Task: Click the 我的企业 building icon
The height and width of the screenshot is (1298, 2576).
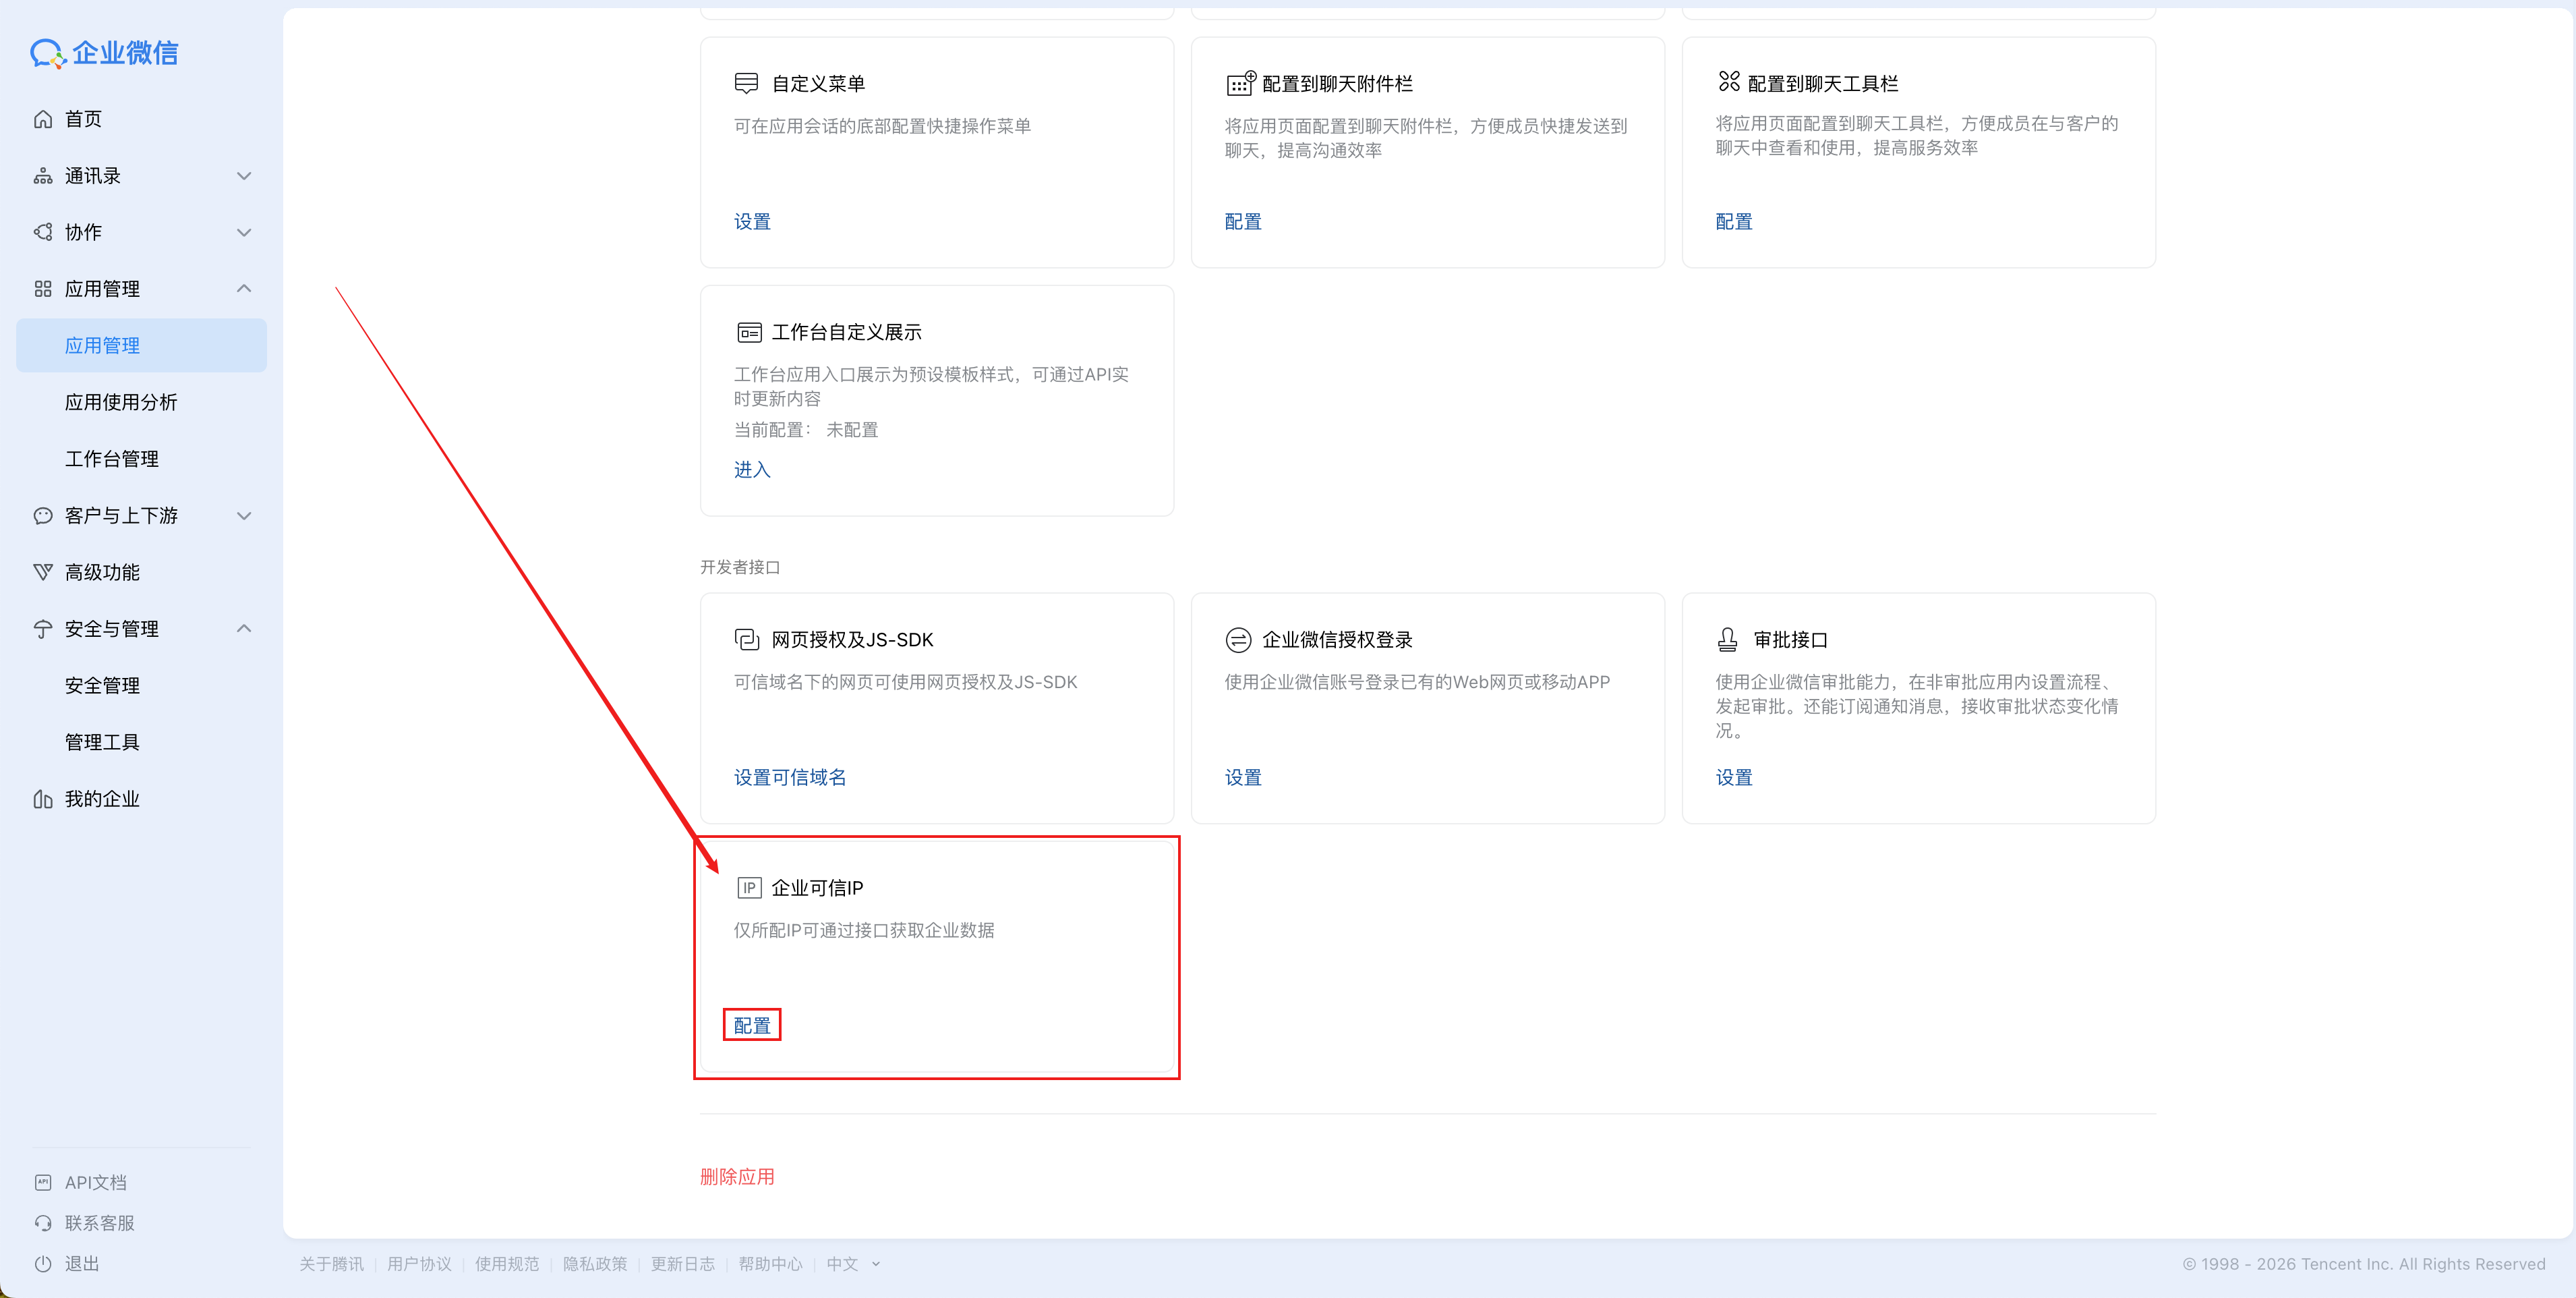Action: 43,799
